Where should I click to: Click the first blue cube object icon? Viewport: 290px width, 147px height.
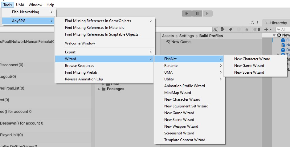[x=283, y=40]
